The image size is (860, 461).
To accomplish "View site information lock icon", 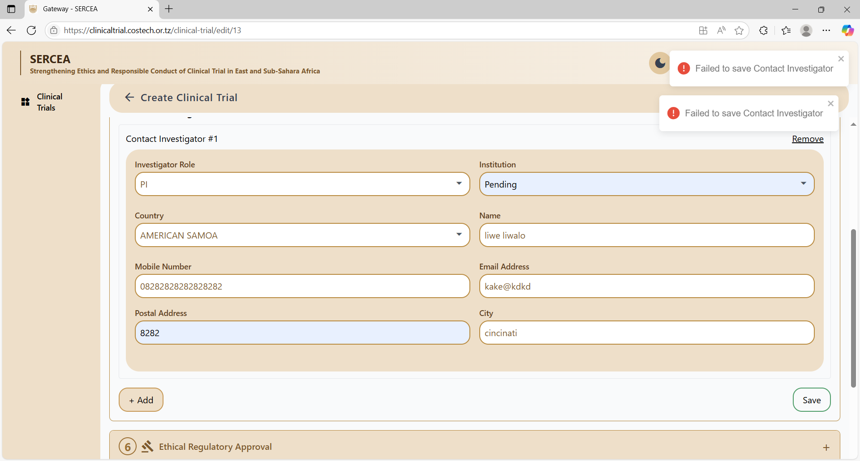I will [54, 30].
